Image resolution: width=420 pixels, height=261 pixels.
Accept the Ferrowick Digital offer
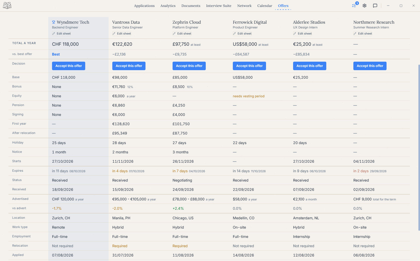coord(249,66)
